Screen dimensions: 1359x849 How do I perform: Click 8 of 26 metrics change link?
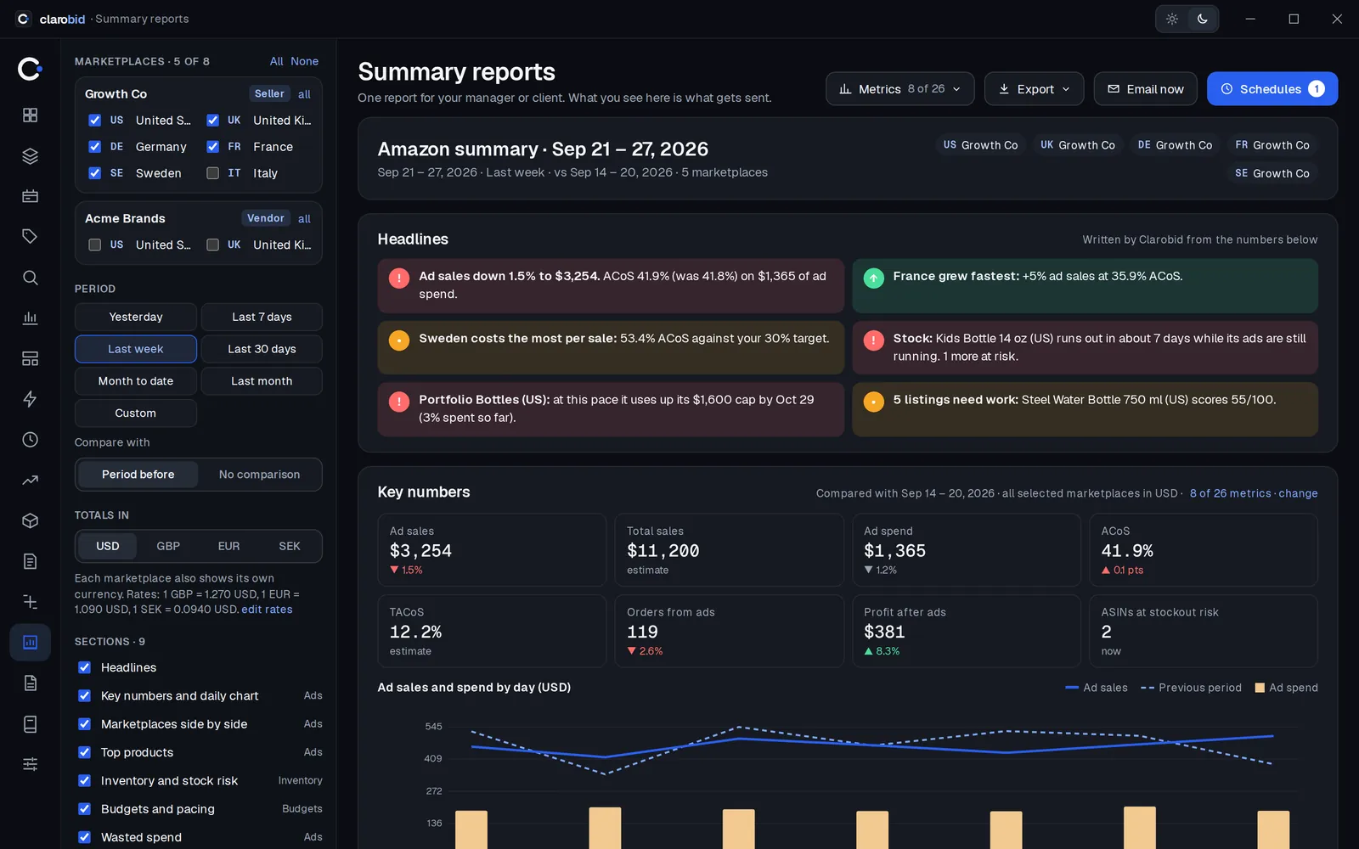click(1254, 493)
